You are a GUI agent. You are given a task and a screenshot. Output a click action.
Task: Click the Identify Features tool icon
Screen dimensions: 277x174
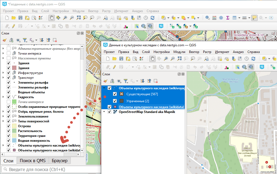pos(207,18)
